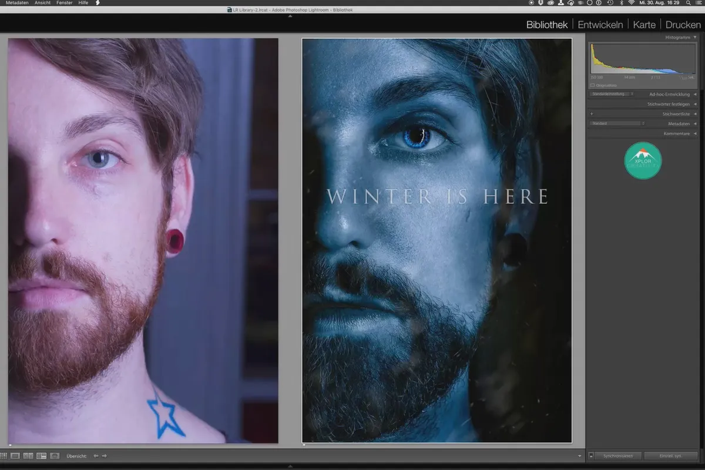Screen dimensions: 705x470
Task: Click the Bluetooth menu bar icon
Action: pyautogui.click(x=621, y=2)
